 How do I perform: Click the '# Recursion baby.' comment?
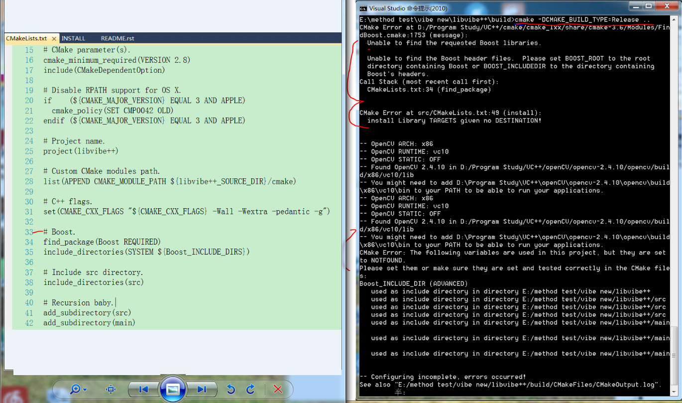79,303
